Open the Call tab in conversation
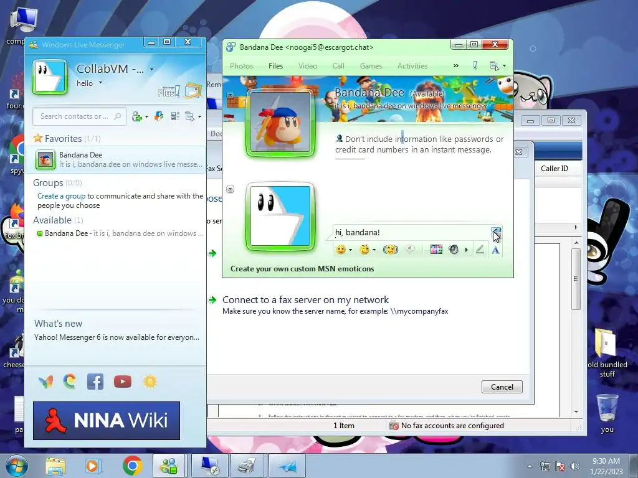The image size is (638, 478). tap(338, 66)
